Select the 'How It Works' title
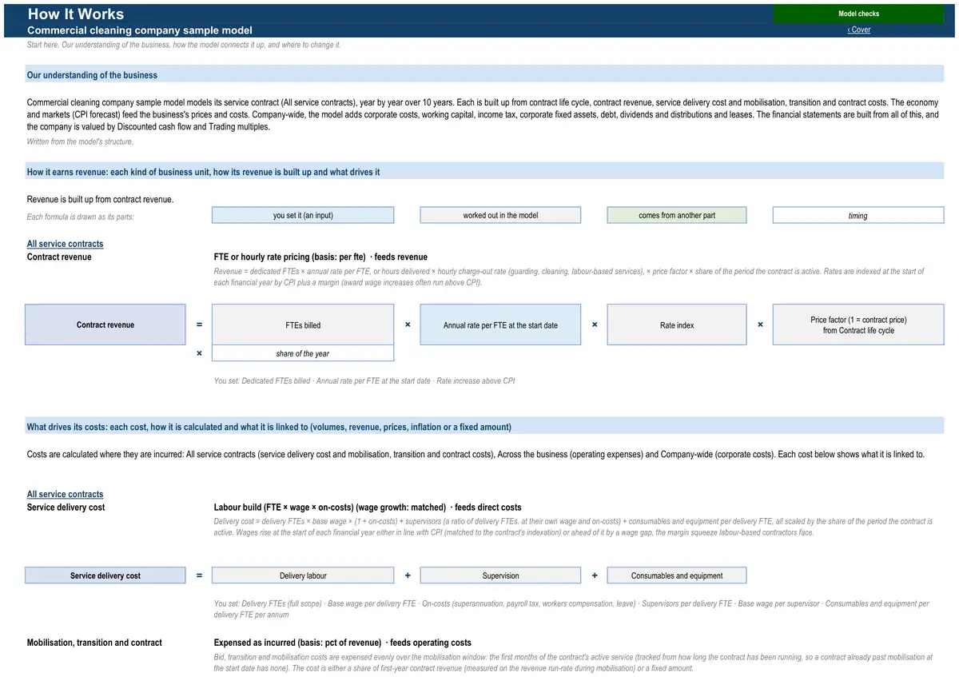 tap(76, 14)
